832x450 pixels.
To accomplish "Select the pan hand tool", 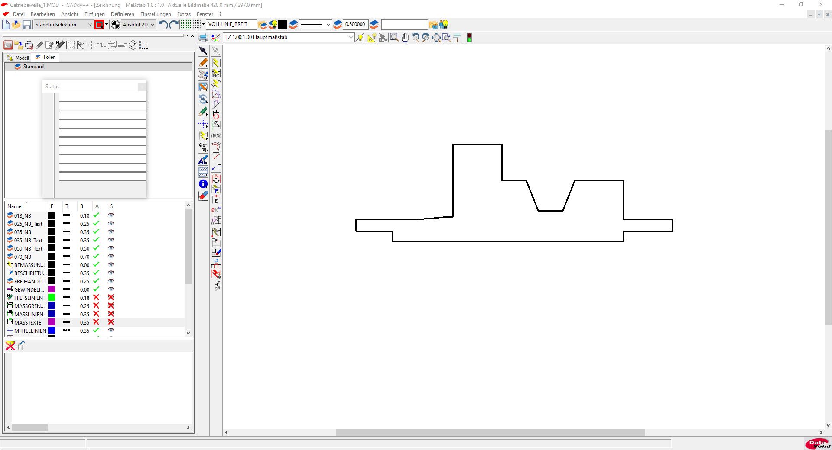I will (405, 38).
